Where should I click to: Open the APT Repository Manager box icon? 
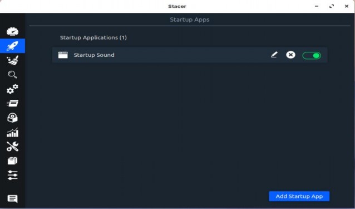pyautogui.click(x=12, y=161)
